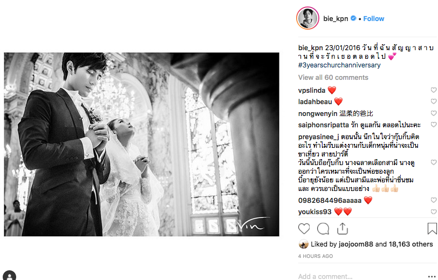Screen dimensions: 438x280
Task: View the 18,163 others likes list
Action: [410, 244]
